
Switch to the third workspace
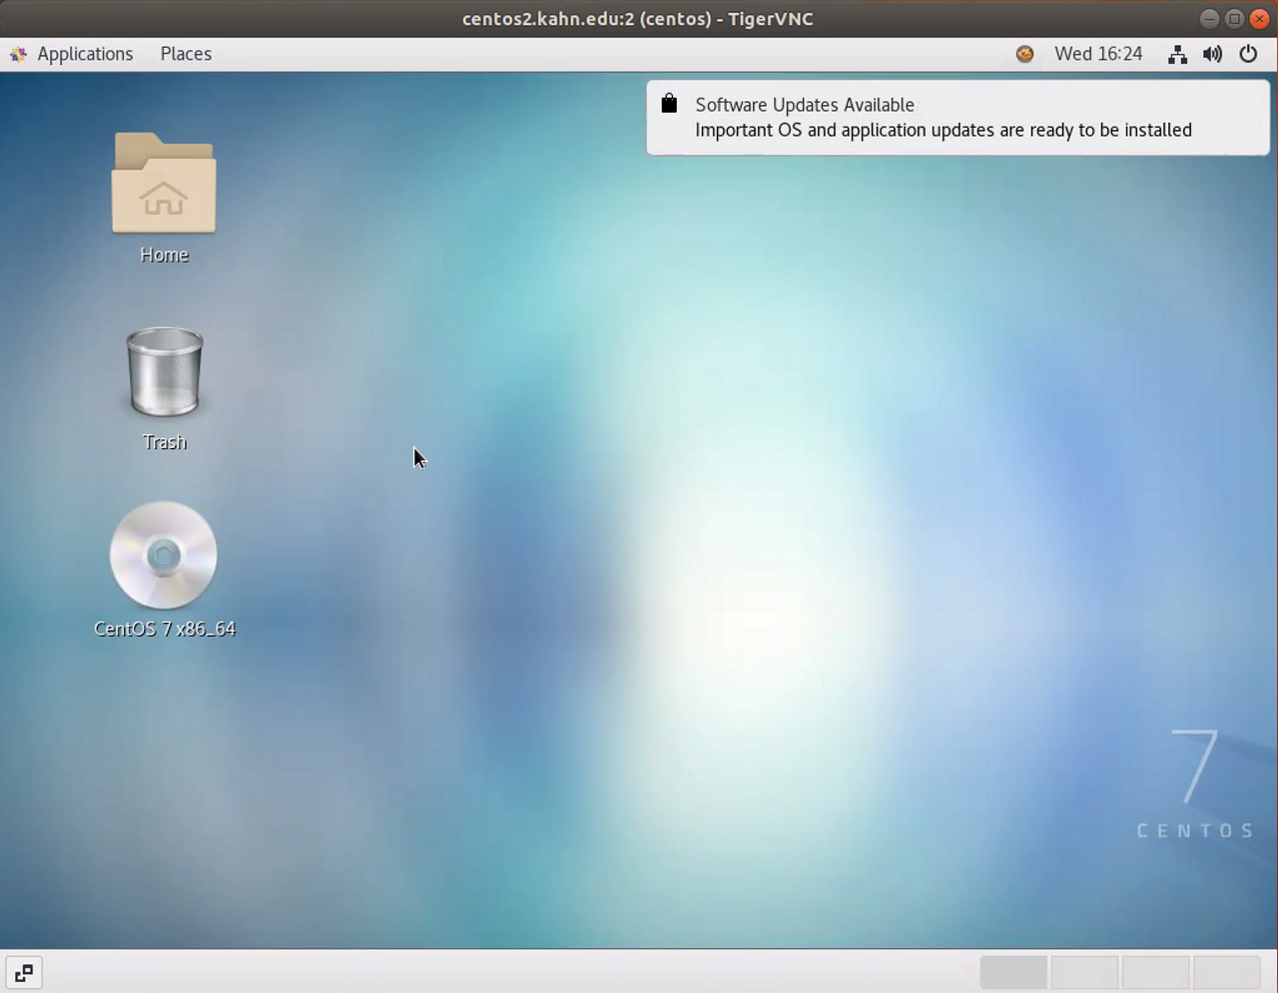[x=1155, y=972]
